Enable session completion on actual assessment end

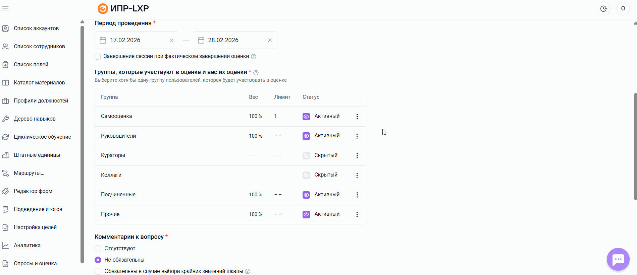click(x=98, y=57)
